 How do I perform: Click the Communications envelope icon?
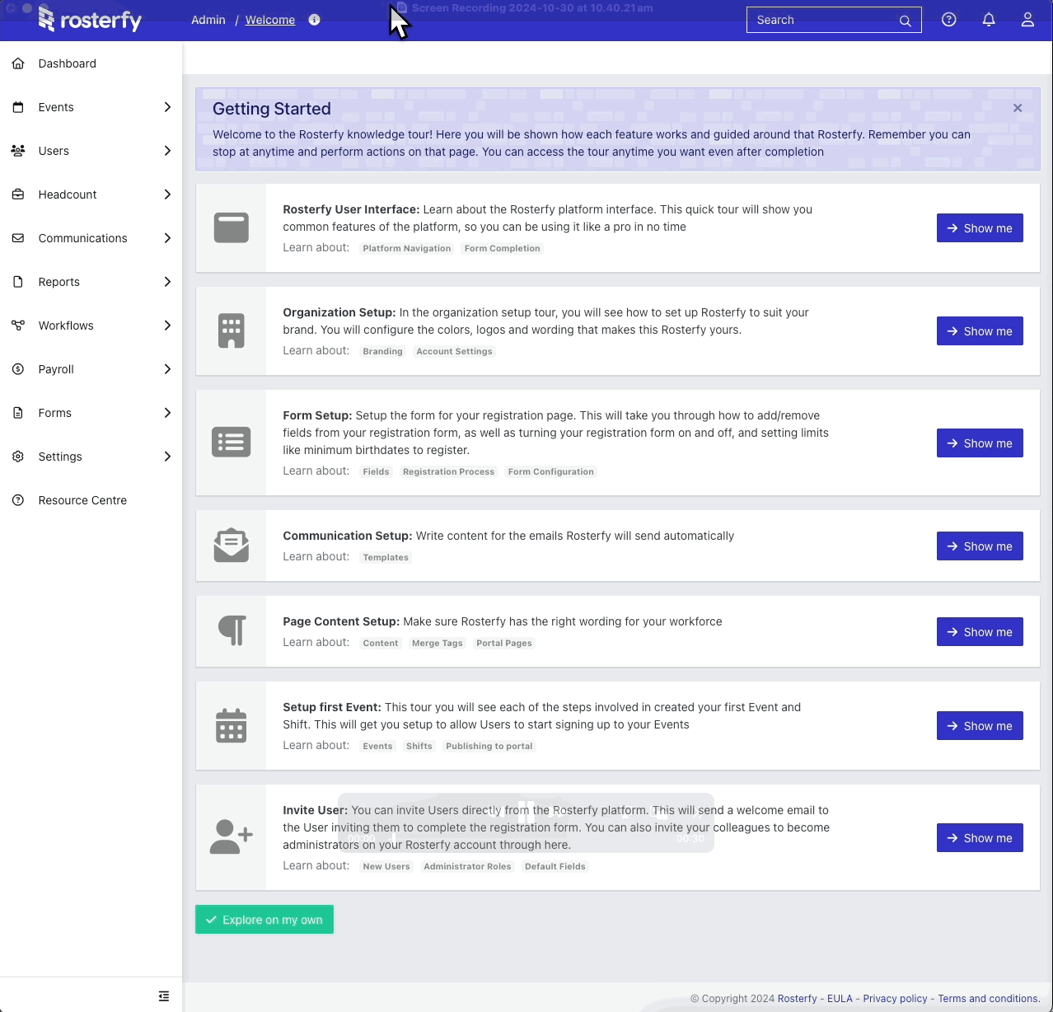(x=18, y=238)
